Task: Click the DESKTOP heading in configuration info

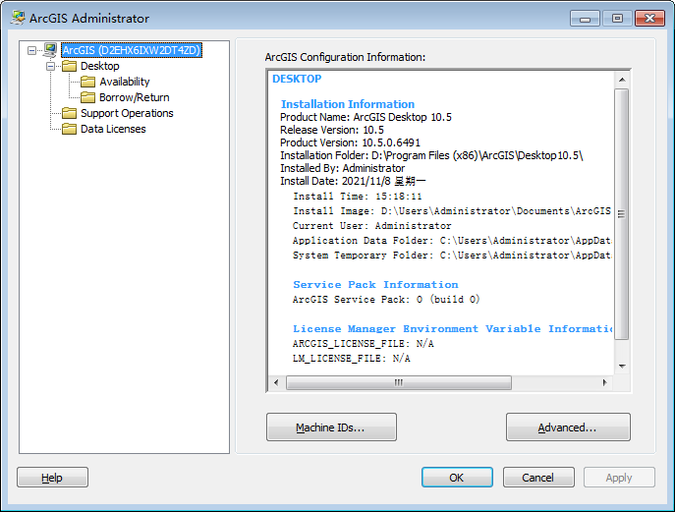Action: pos(297,79)
